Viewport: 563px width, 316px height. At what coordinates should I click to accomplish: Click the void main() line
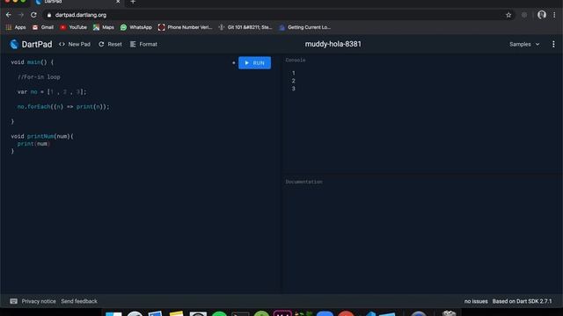click(32, 62)
